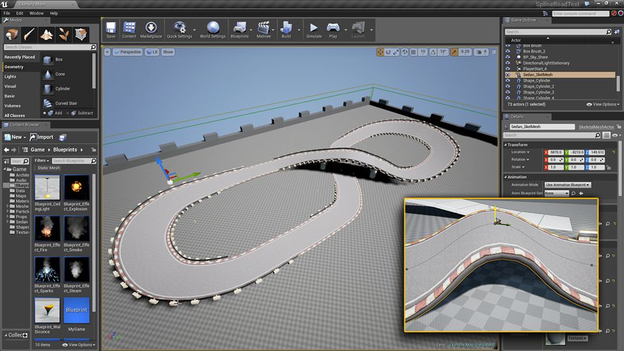Select the Geometry category tab
The image size is (624, 351).
click(21, 67)
